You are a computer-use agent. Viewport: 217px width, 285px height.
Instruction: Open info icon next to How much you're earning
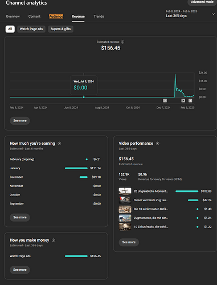pyautogui.click(x=59, y=144)
